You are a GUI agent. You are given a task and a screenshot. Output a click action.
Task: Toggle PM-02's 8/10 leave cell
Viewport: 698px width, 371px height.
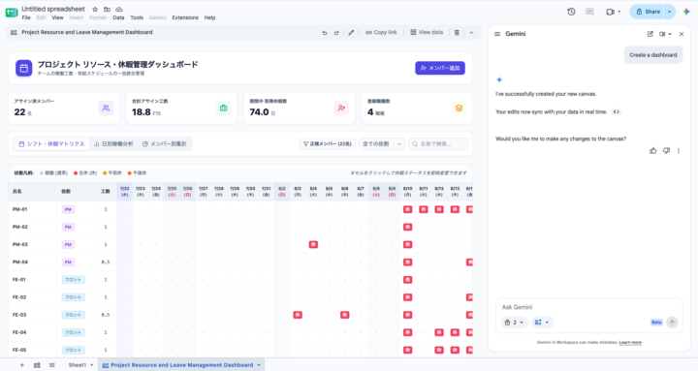(407, 227)
